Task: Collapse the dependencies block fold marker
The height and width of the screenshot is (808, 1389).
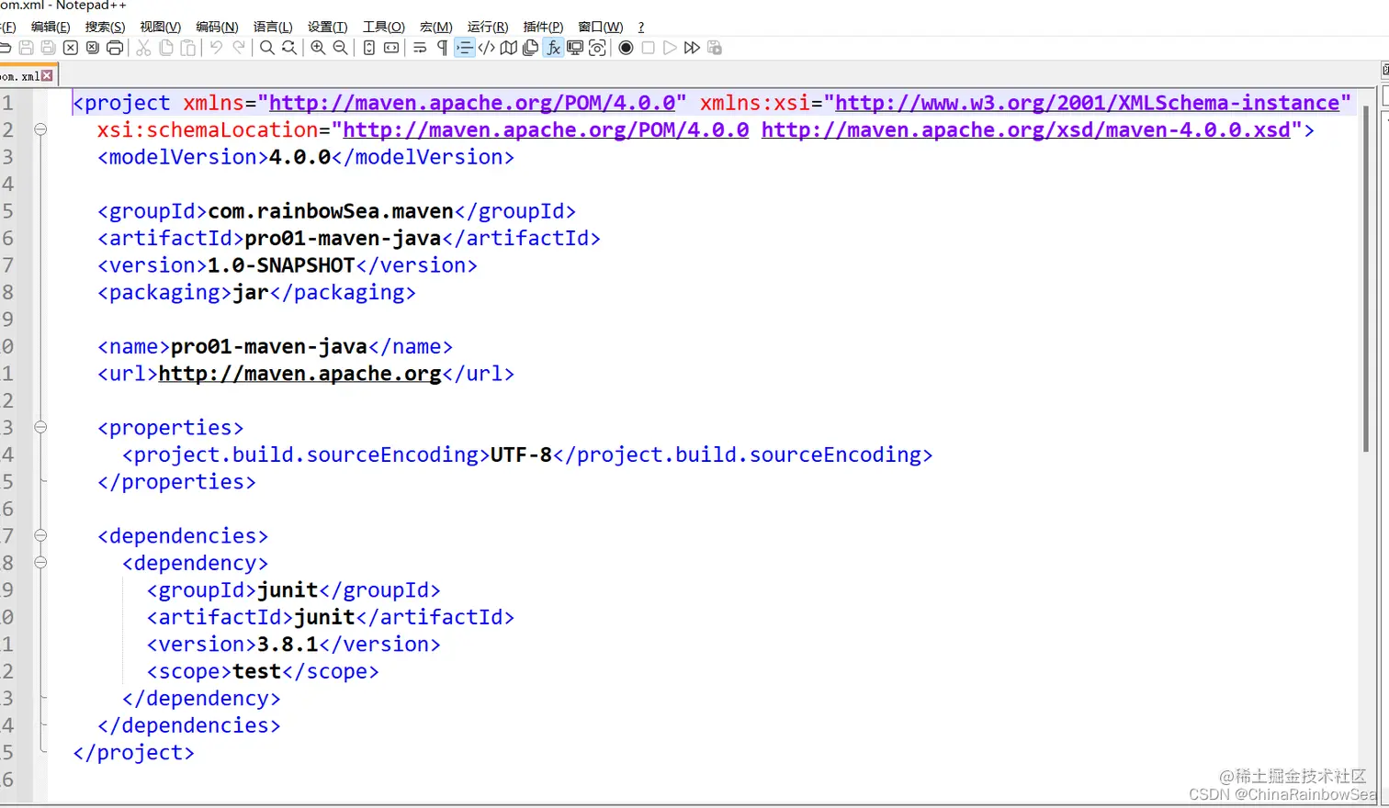Action: point(40,535)
